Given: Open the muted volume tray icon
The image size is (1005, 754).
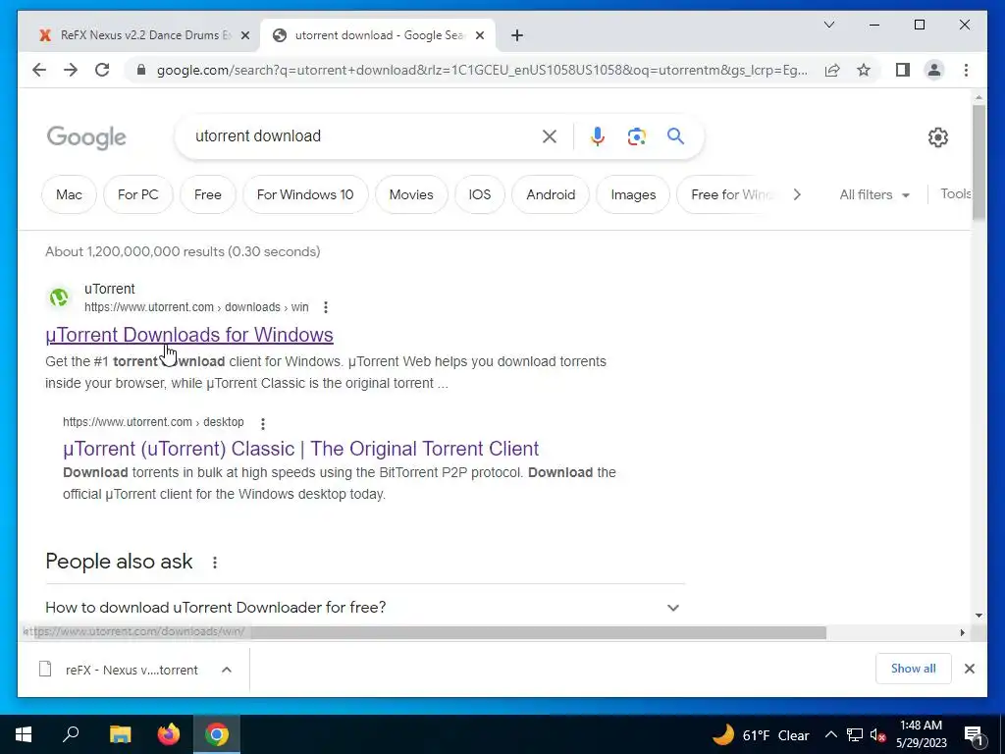Looking at the screenshot, I should point(877,734).
